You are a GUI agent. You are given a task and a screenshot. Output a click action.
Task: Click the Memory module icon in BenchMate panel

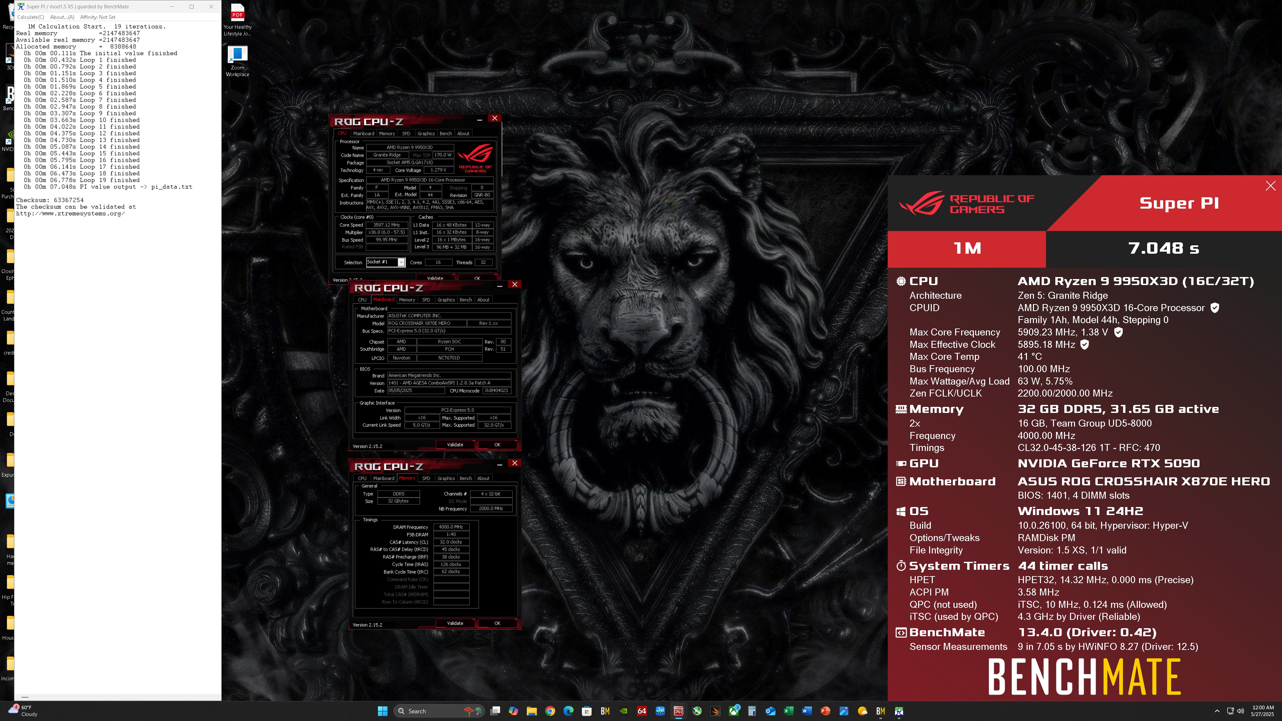[901, 409]
